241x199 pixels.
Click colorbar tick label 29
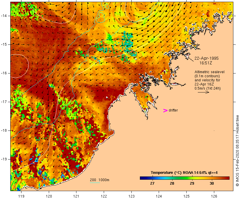[192, 183]
